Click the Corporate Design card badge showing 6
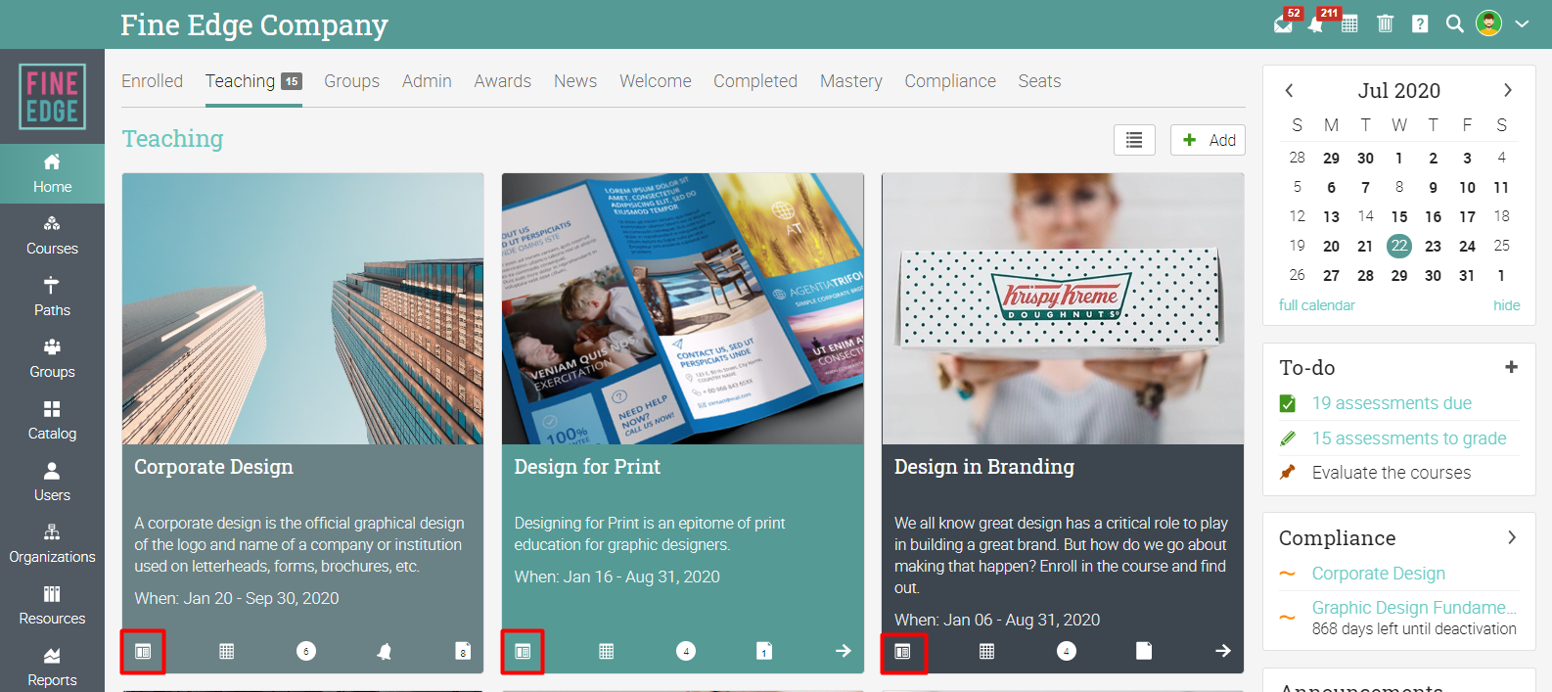 coord(306,651)
